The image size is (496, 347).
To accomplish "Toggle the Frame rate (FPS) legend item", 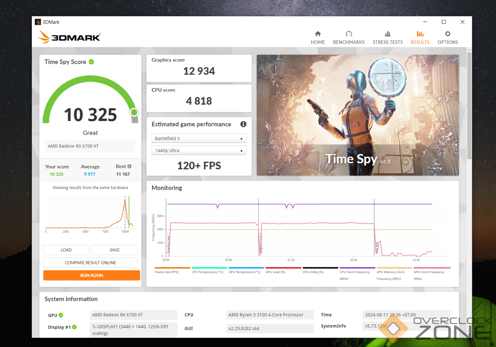I will coord(166,272).
